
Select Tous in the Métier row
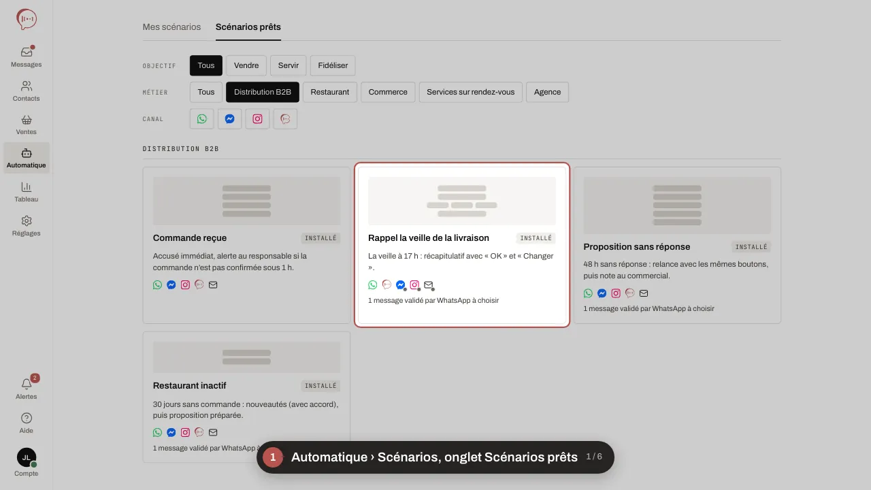tap(206, 92)
